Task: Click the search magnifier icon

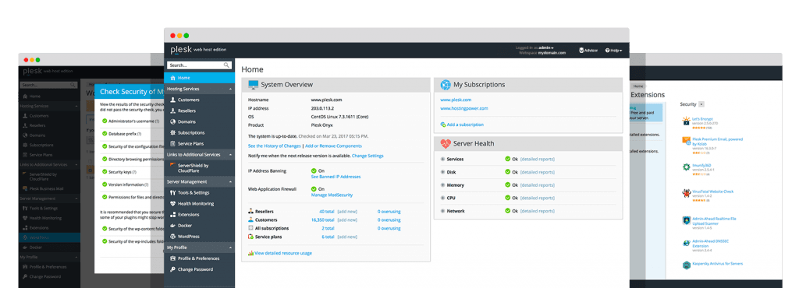Action: [x=226, y=65]
